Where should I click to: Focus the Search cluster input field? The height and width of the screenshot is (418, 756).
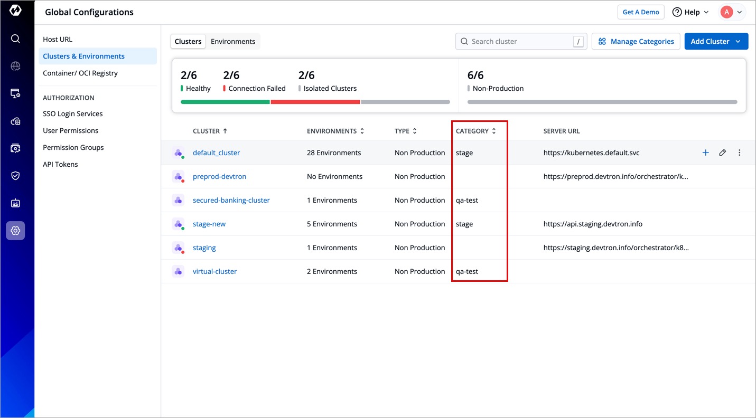click(x=518, y=41)
